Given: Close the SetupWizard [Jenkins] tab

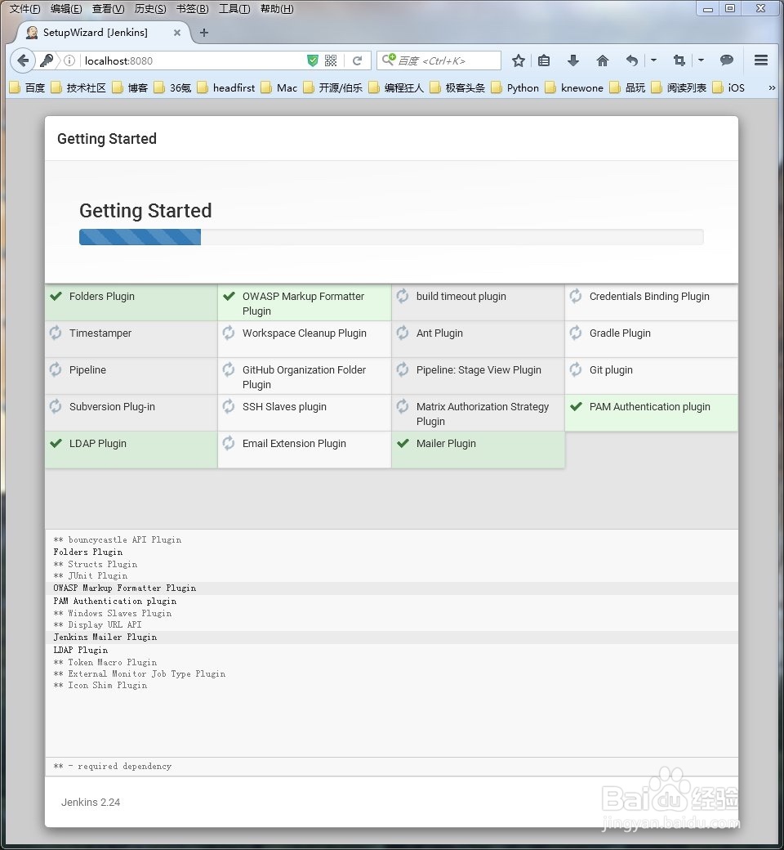Looking at the screenshot, I should click(x=176, y=33).
